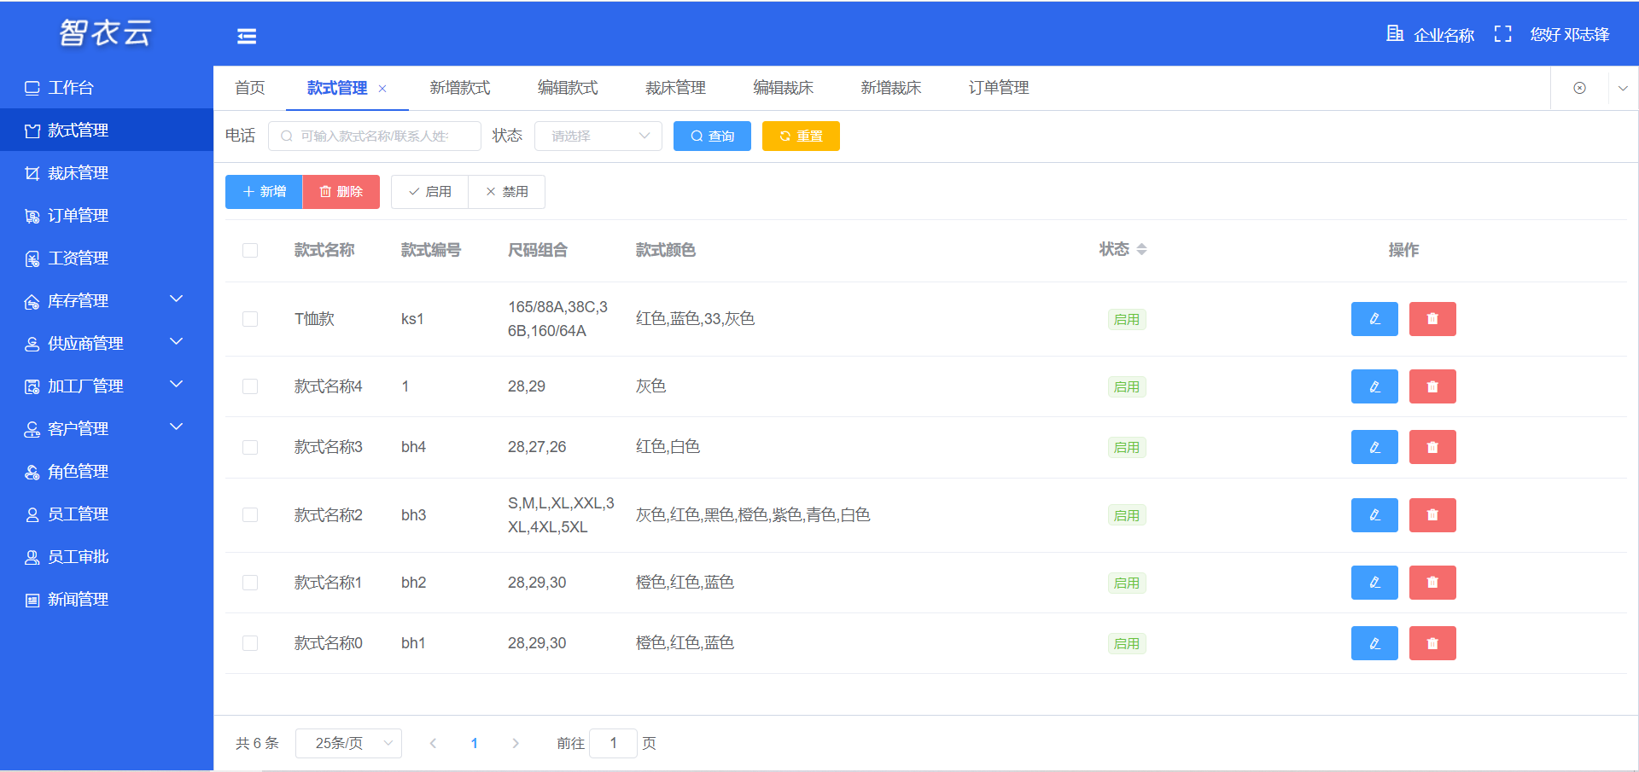
Task: Select the 款式管理 sidebar item
Action: (107, 130)
